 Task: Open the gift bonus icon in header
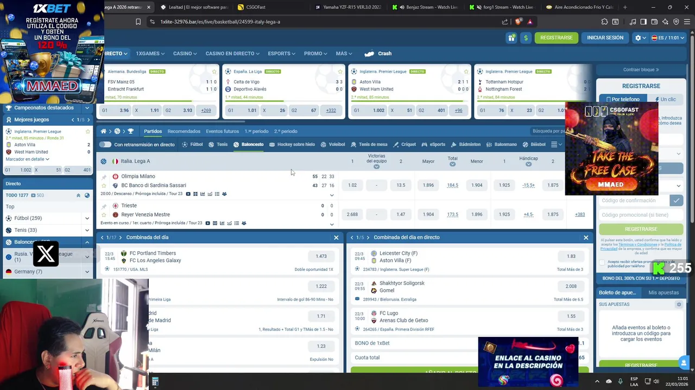(x=511, y=38)
